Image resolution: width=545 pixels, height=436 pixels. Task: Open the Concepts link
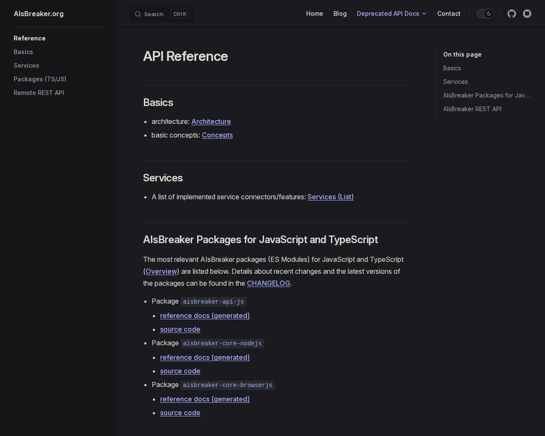tap(217, 135)
